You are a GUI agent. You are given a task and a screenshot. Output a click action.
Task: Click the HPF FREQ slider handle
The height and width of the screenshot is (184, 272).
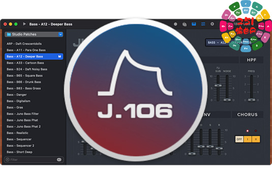[252, 100]
